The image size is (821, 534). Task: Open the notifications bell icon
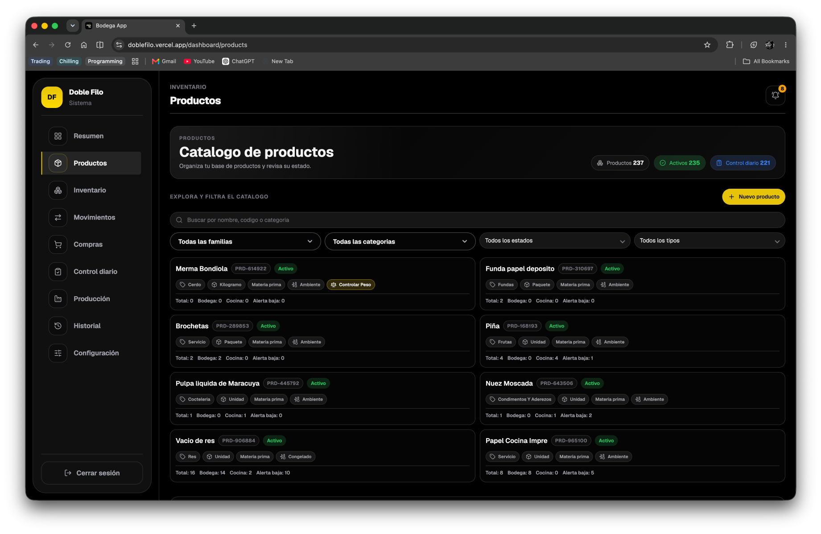tap(775, 95)
